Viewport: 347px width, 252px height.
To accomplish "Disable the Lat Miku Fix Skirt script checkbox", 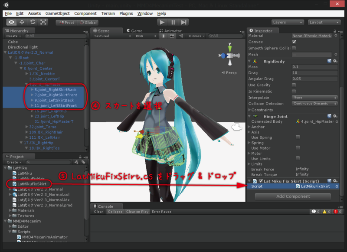I will pos(261,181).
